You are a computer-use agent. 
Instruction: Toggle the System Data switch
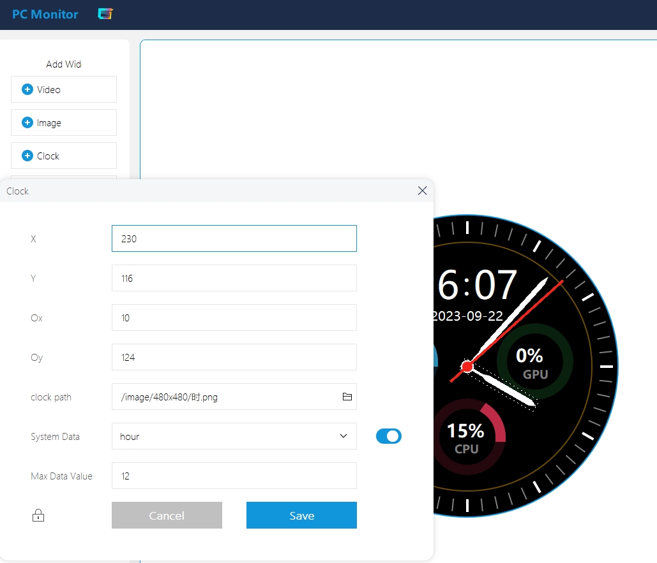(388, 436)
